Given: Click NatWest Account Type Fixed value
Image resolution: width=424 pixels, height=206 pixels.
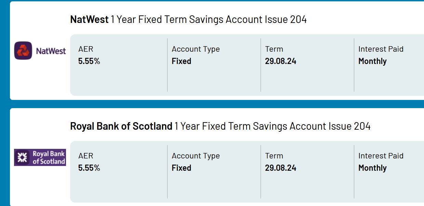Looking at the screenshot, I should click(x=182, y=61).
